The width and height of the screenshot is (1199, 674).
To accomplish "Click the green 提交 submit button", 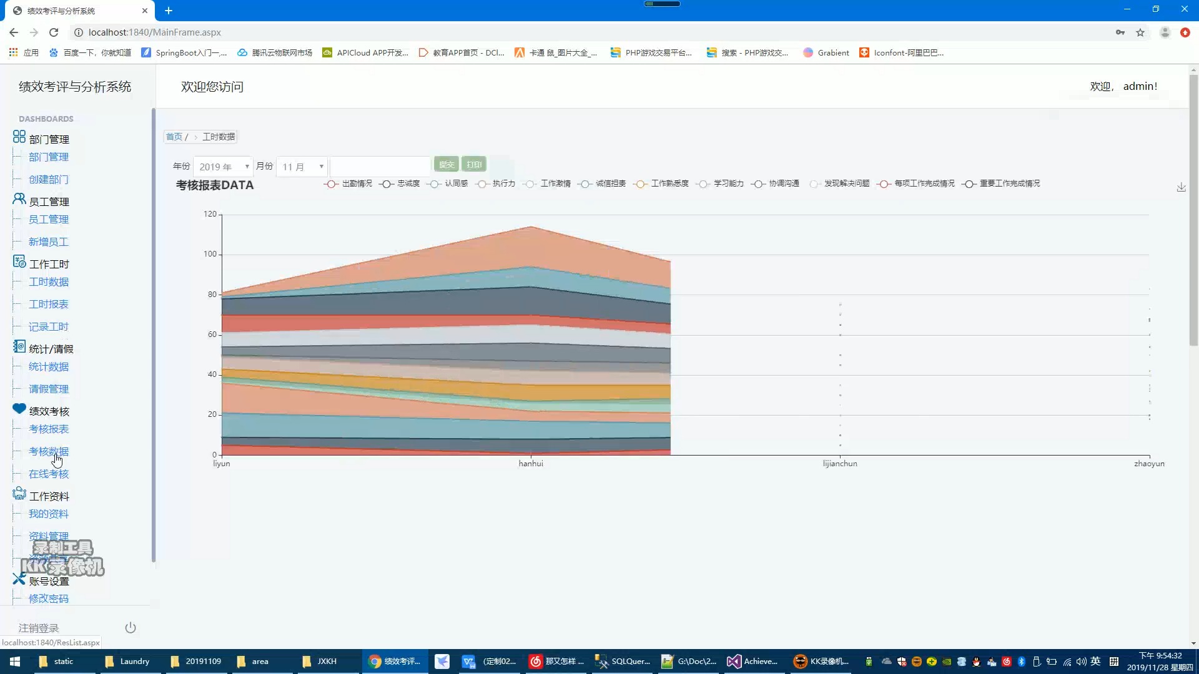I will click(x=446, y=165).
